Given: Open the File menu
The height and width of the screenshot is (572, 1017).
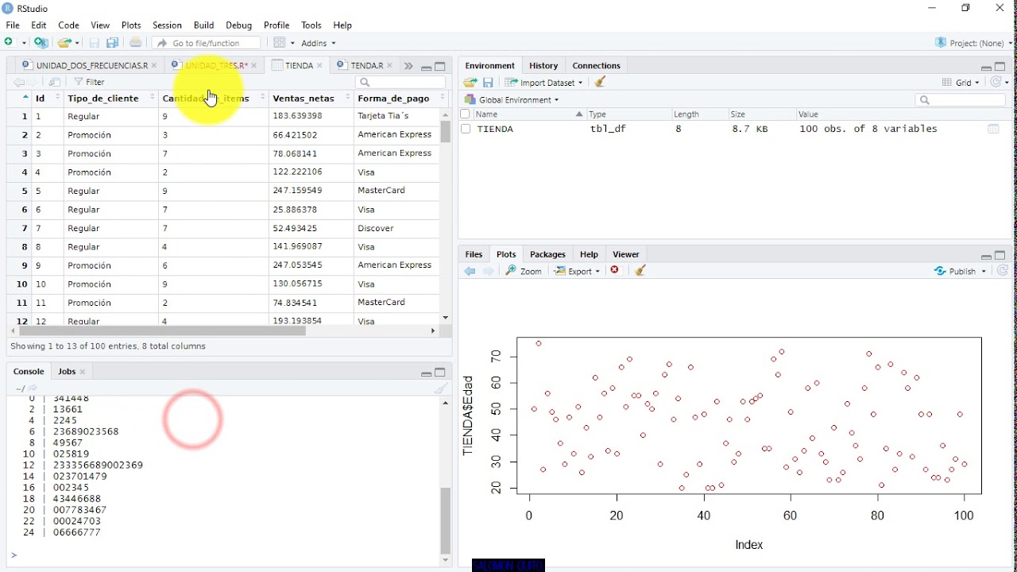Looking at the screenshot, I should tap(13, 25).
